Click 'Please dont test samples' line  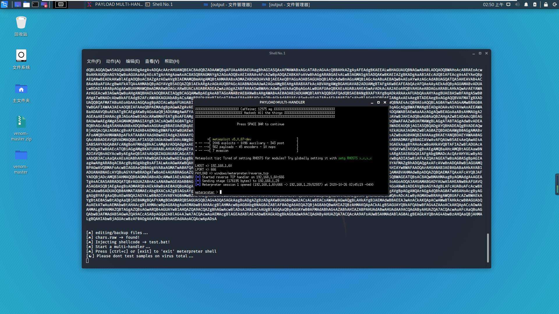140,256
